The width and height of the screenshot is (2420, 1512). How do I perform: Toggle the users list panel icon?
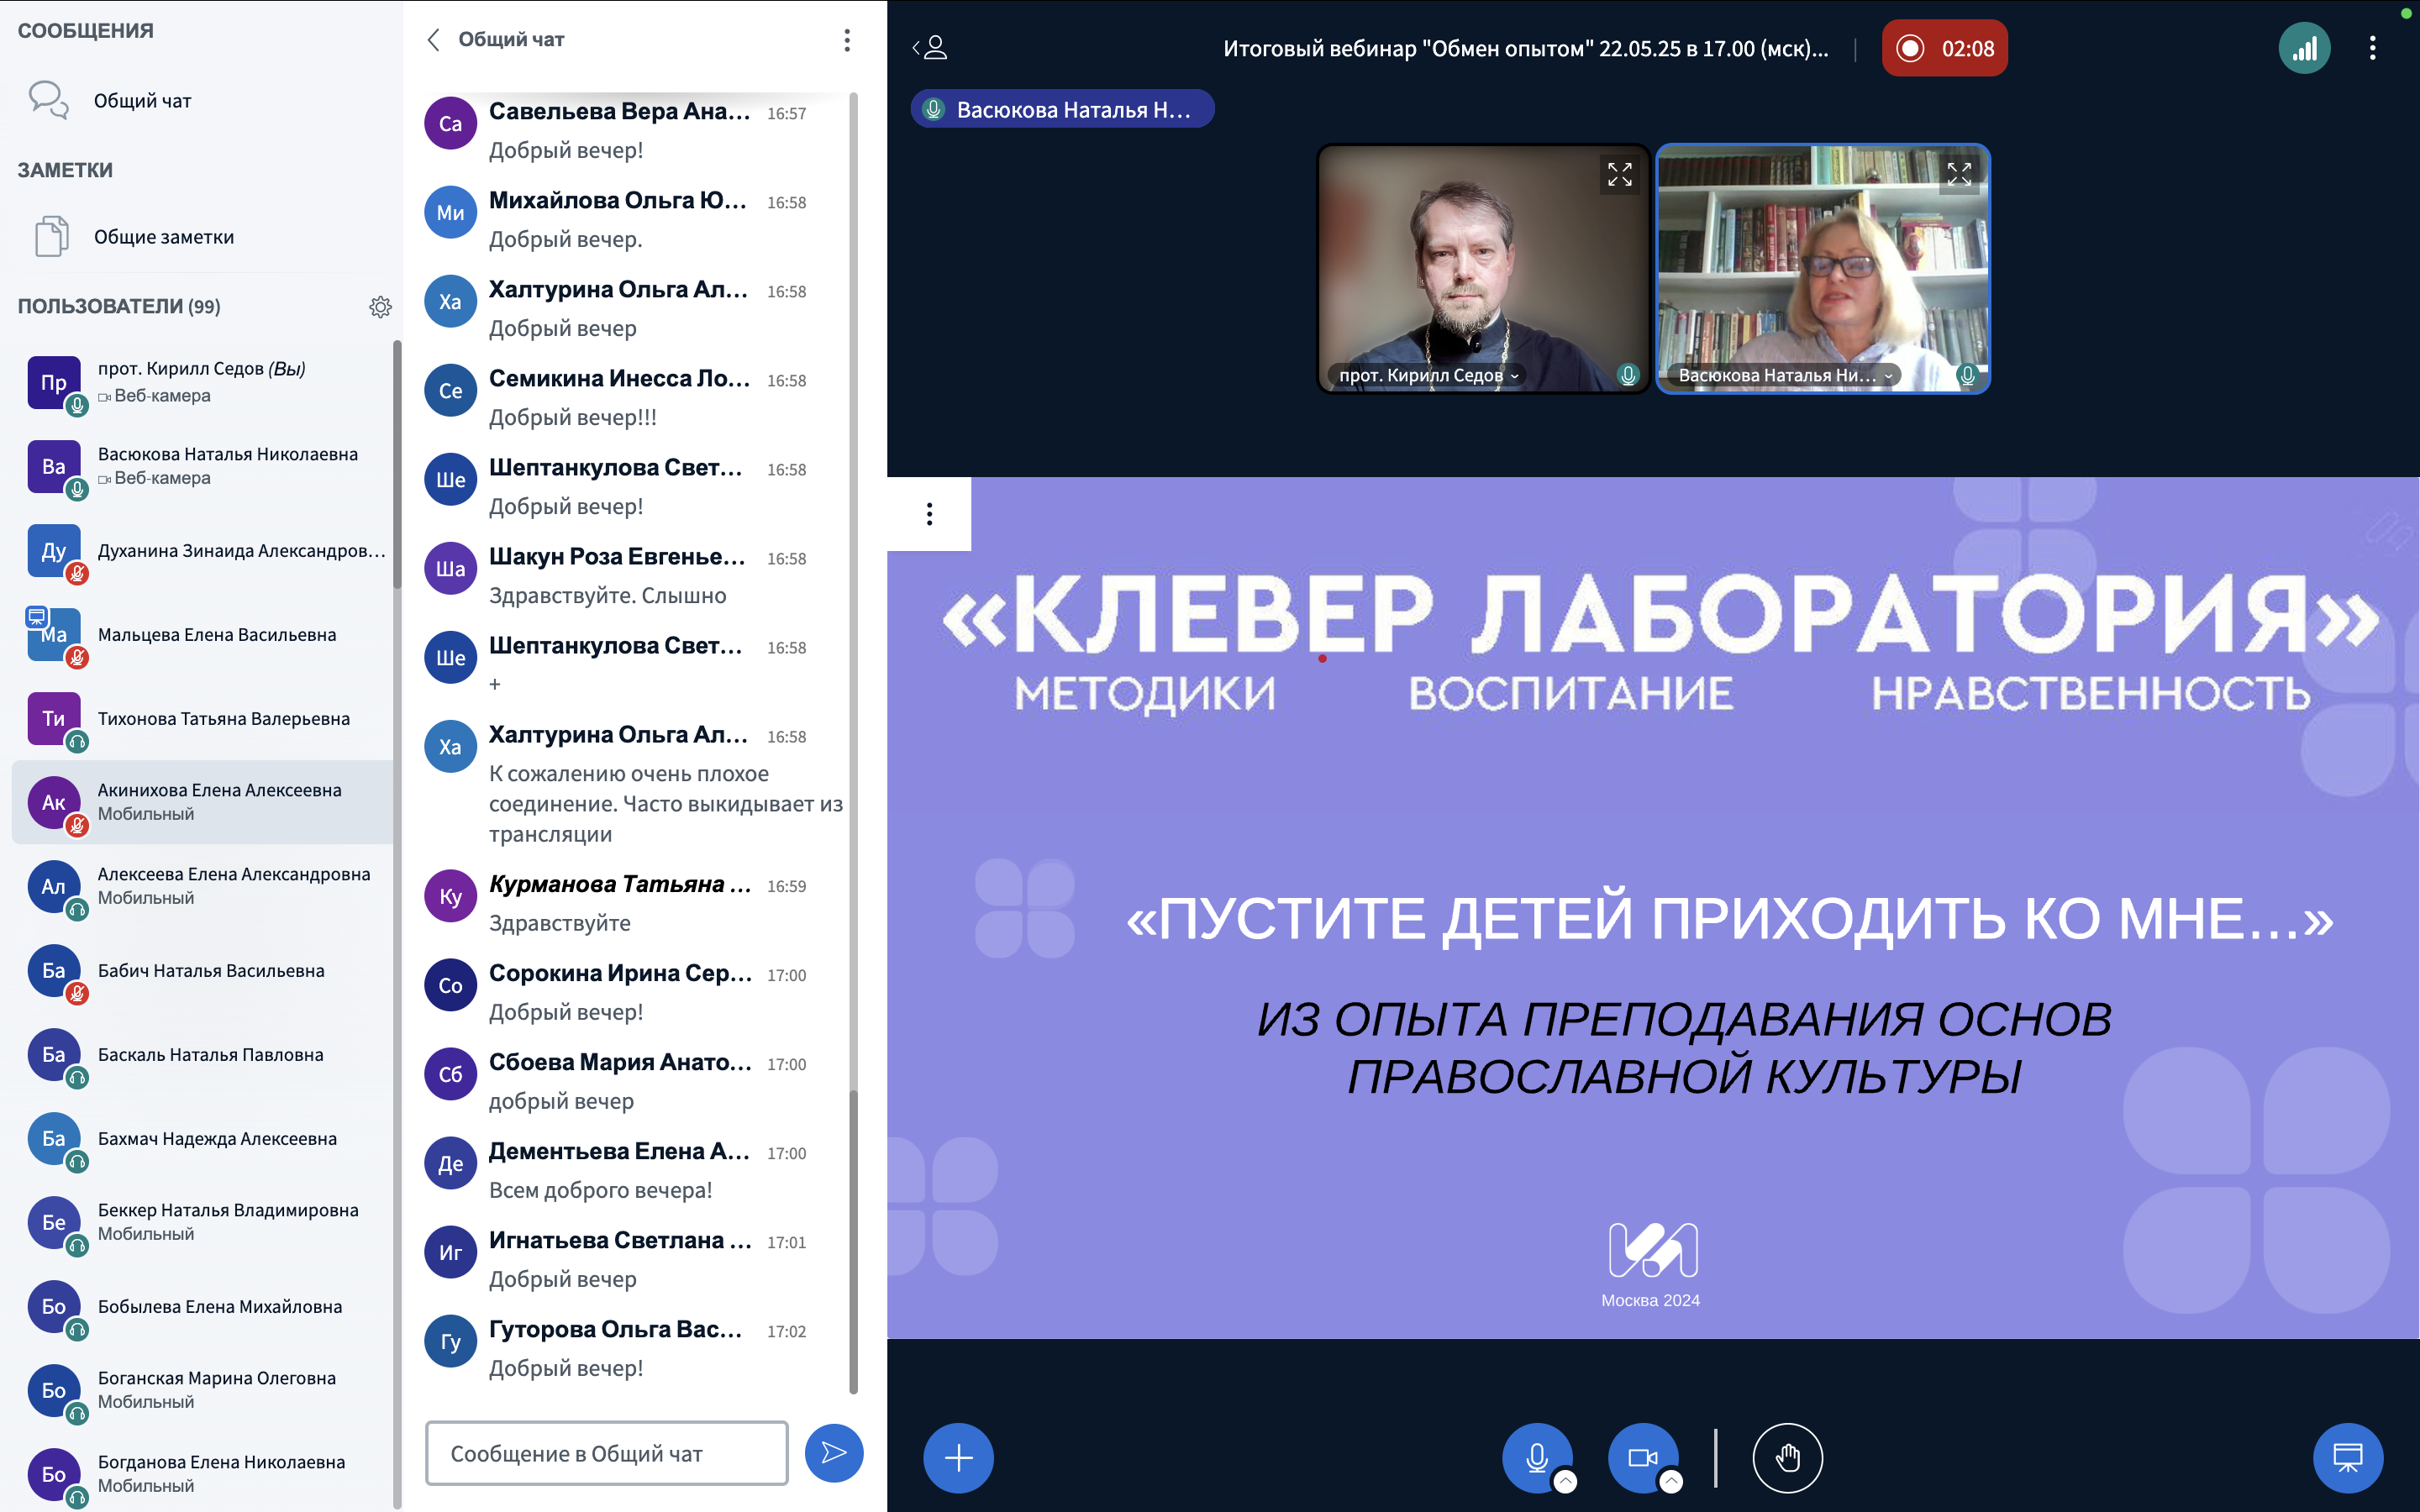pos(931,48)
